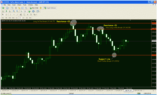Open the Insert menu
This screenshot has width=157, height=95.
(x=14, y=5)
